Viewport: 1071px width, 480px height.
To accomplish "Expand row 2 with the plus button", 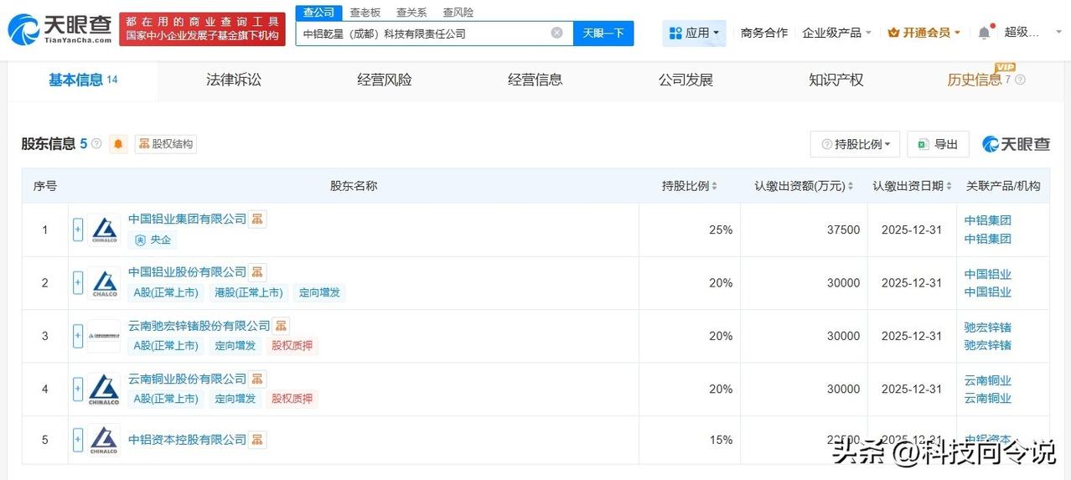I will click(x=78, y=283).
